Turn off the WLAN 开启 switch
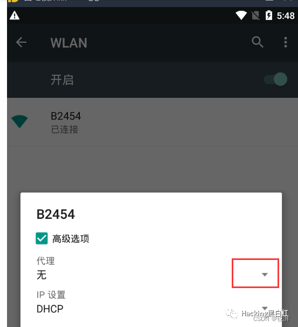298x327 pixels. pyautogui.click(x=276, y=79)
